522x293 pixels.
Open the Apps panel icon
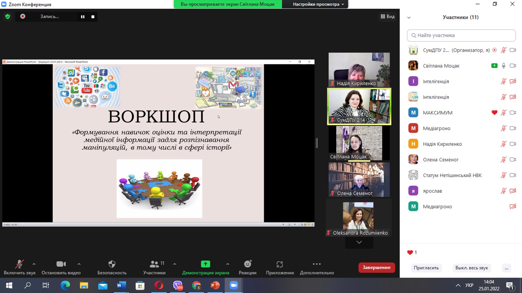tap(280, 264)
